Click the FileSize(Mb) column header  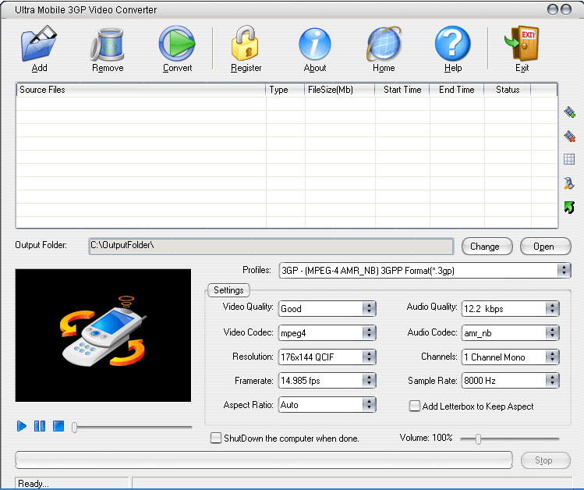340,90
